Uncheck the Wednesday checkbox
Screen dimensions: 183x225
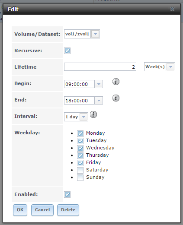(80, 148)
